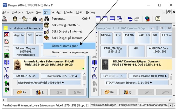Open the Arkiv menu
Image resolution: width=179 pixels, height=112 pixels.
pyautogui.click(x=6, y=12)
